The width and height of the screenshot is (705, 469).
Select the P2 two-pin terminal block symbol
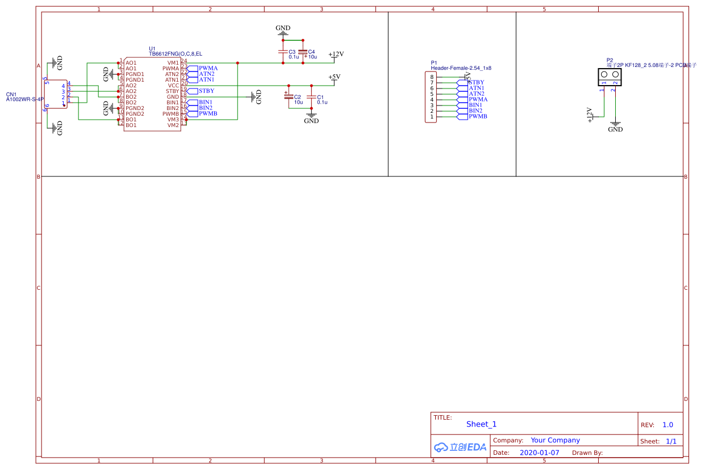coord(610,77)
